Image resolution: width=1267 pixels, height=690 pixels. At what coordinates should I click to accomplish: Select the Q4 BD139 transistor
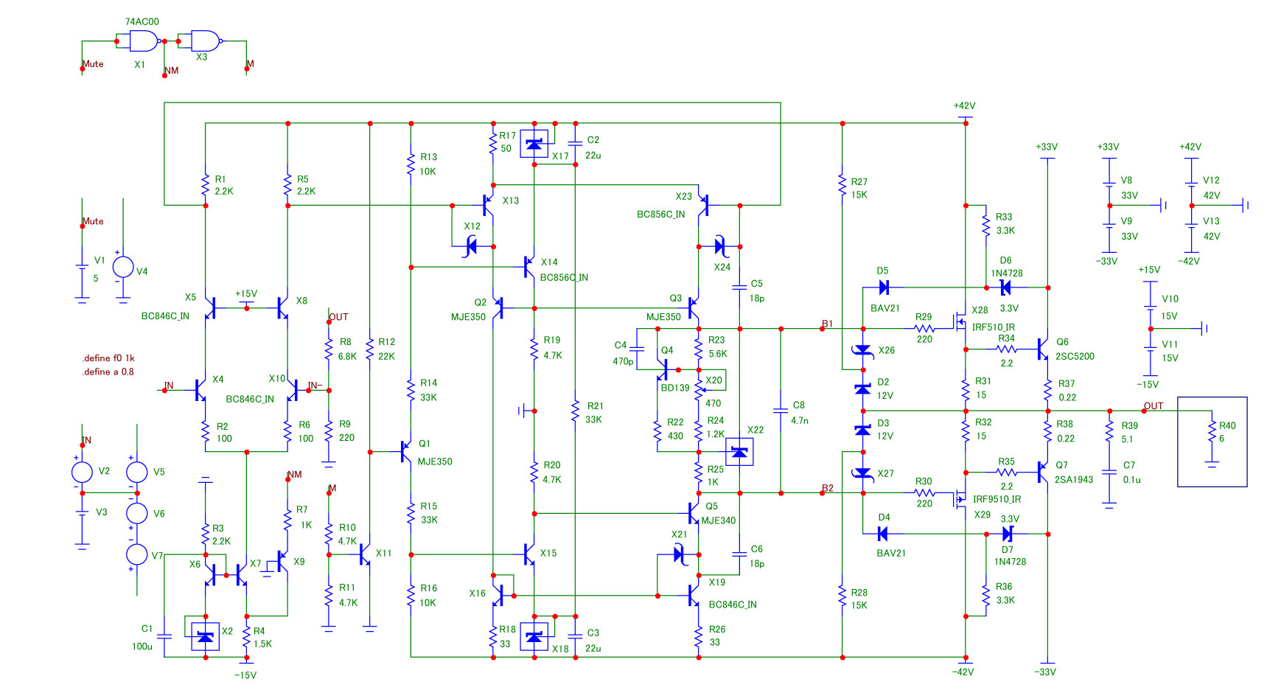coord(664,370)
